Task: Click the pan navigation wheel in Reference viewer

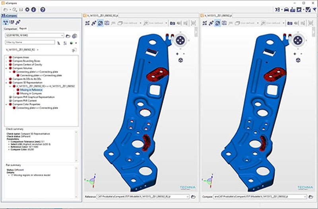Action: (180, 41)
